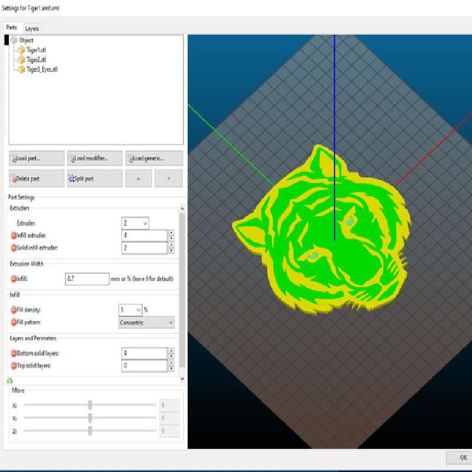Screen dimensions: 472x472
Task: Click the red icon next to Bottom solid layers
Action: click(14, 353)
